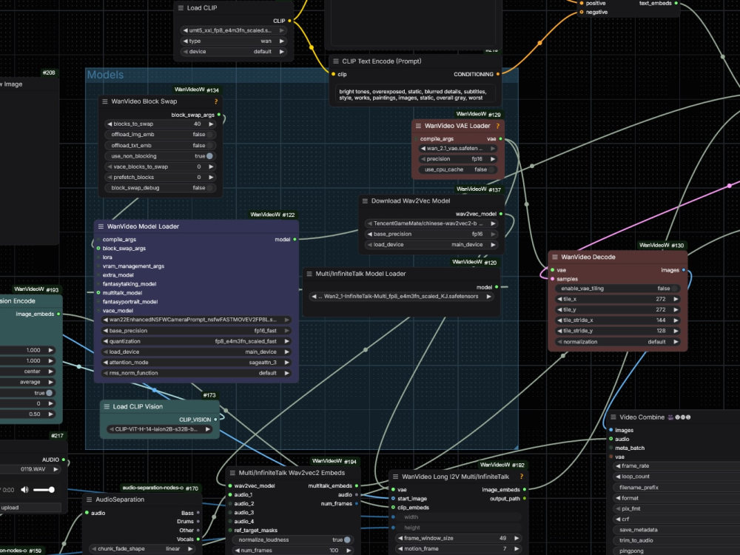This screenshot has width=740, height=555.
Task: Open the AudioSeparation node menu icon
Action: (90, 499)
